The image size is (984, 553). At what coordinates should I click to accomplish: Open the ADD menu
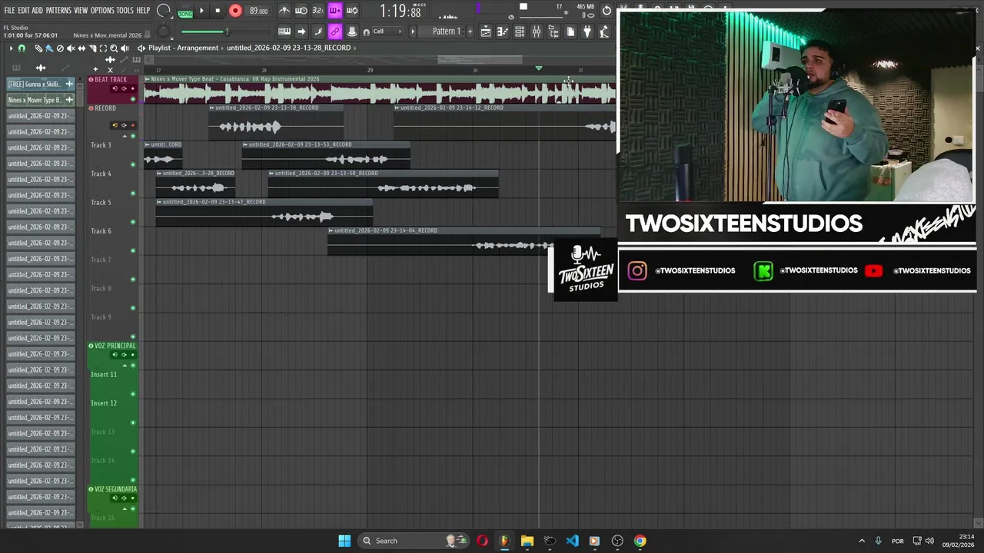click(x=38, y=10)
